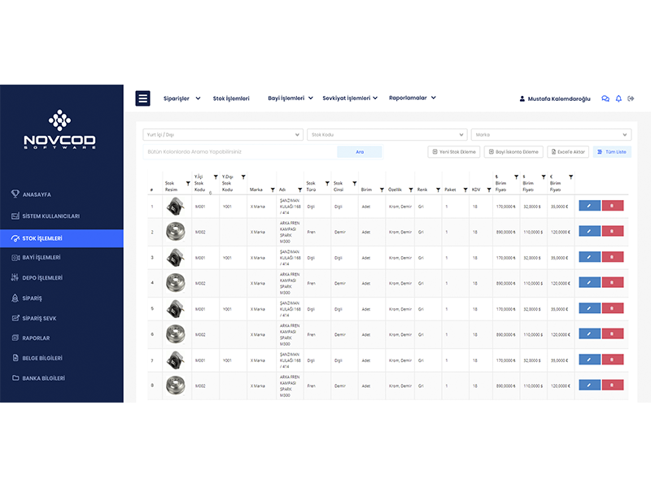Click the Excel'e Aktar button
The height and width of the screenshot is (488, 651).
pyautogui.click(x=567, y=152)
